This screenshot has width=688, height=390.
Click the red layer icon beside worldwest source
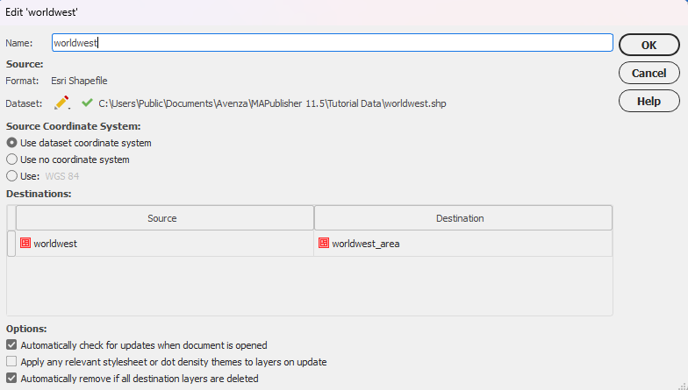(x=25, y=243)
